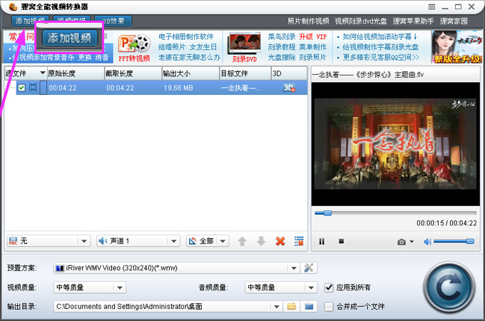Open the 狸窝苹果助手 link
Screen dimensions: 485x321
pyautogui.click(x=413, y=21)
